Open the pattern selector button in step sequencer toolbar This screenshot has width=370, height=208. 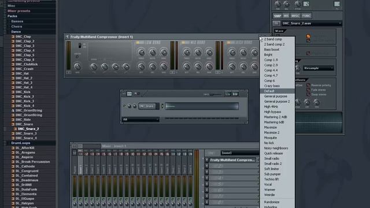[129, 94]
